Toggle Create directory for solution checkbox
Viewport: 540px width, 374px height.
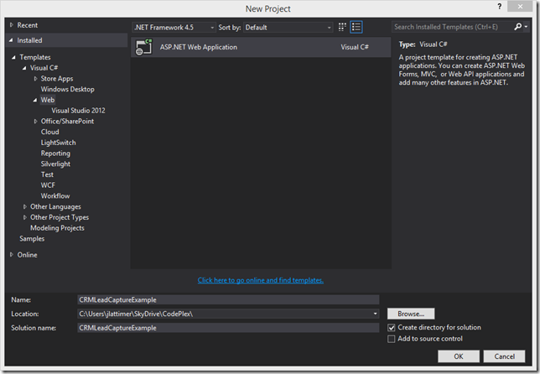point(392,328)
